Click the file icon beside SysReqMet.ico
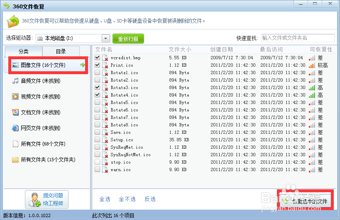The height and width of the screenshot is (220, 340). (x=105, y=147)
